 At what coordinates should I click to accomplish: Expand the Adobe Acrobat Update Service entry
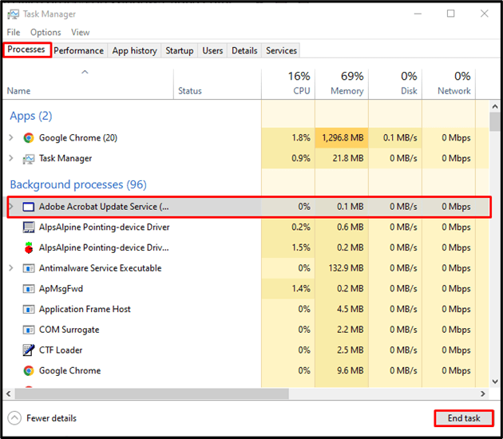pos(11,207)
